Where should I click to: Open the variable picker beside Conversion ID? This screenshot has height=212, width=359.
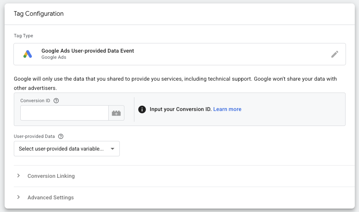click(116, 113)
